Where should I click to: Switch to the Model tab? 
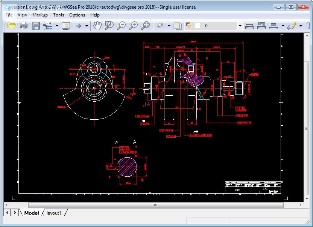32,213
